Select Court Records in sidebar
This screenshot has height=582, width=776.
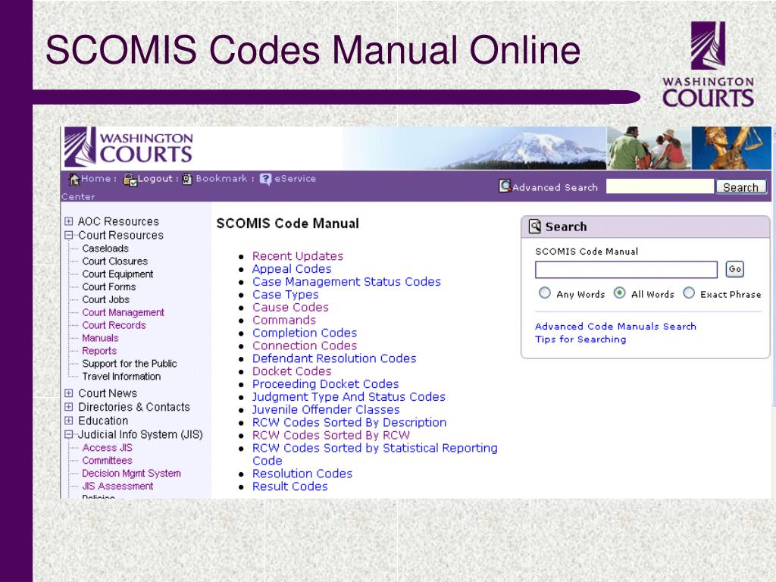pyautogui.click(x=114, y=326)
